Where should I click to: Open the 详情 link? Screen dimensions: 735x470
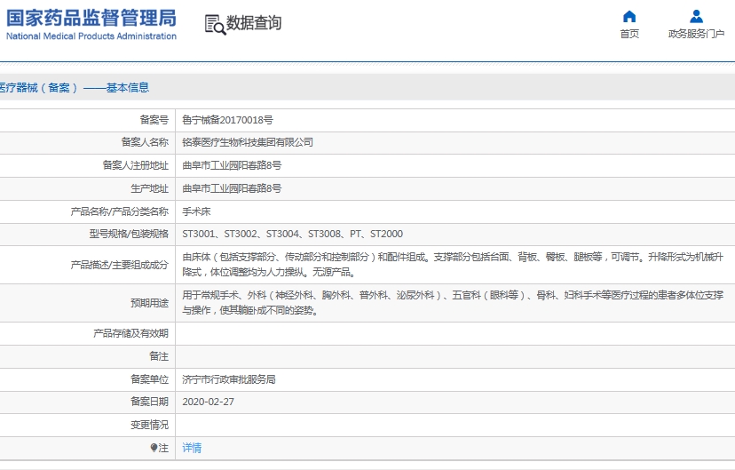[192, 448]
